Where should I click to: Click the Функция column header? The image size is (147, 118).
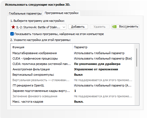pos(41,47)
